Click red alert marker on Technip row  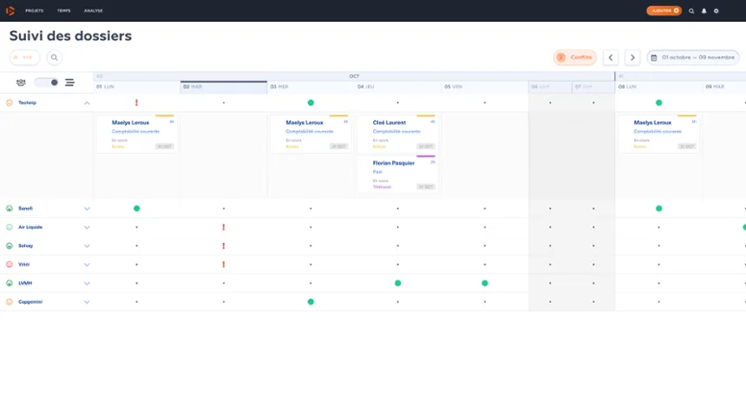[136, 103]
